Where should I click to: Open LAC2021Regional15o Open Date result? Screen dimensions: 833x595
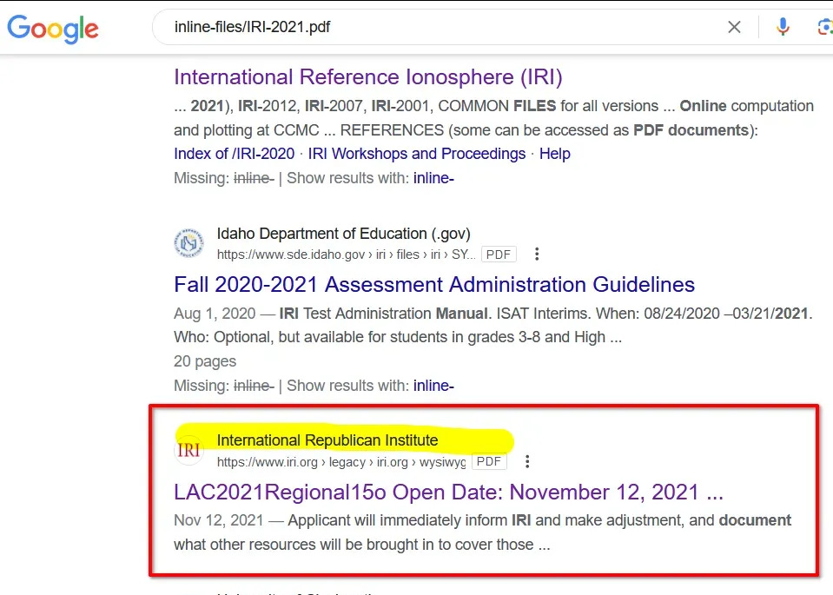click(x=448, y=493)
